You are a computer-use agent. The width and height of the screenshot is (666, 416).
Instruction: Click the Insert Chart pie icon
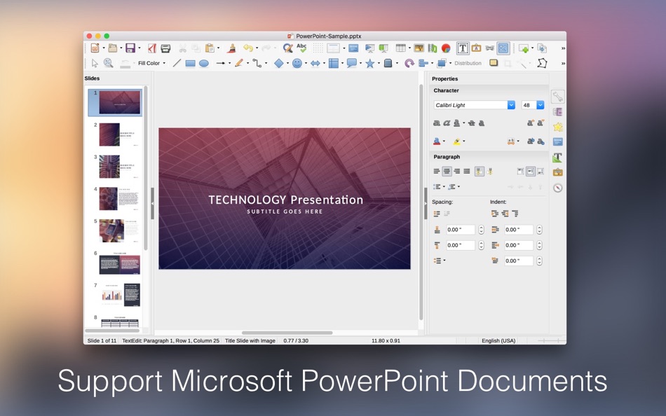(x=446, y=48)
